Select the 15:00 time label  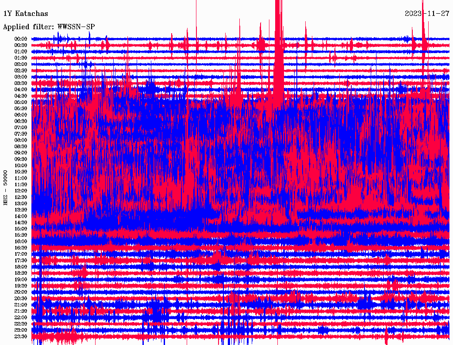[21, 229]
